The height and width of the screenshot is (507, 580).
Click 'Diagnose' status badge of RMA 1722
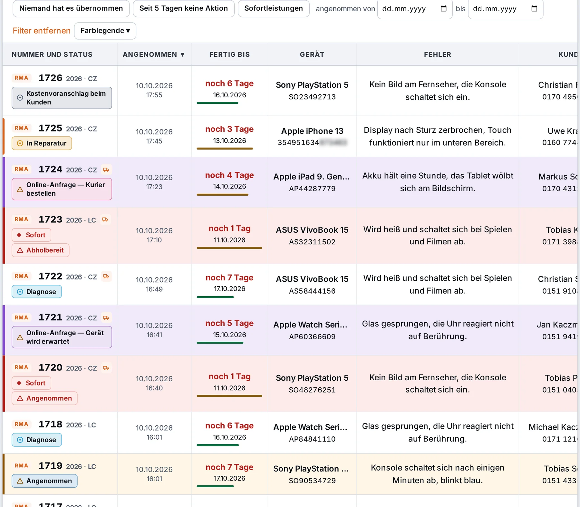(37, 292)
